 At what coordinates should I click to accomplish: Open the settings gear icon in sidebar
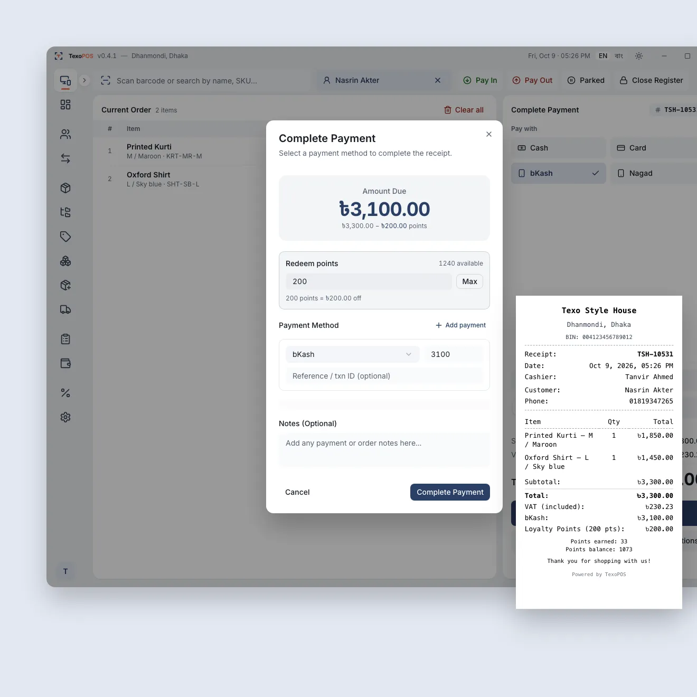click(65, 417)
